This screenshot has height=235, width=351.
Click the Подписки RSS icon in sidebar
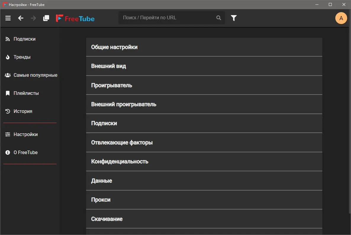tap(8, 39)
